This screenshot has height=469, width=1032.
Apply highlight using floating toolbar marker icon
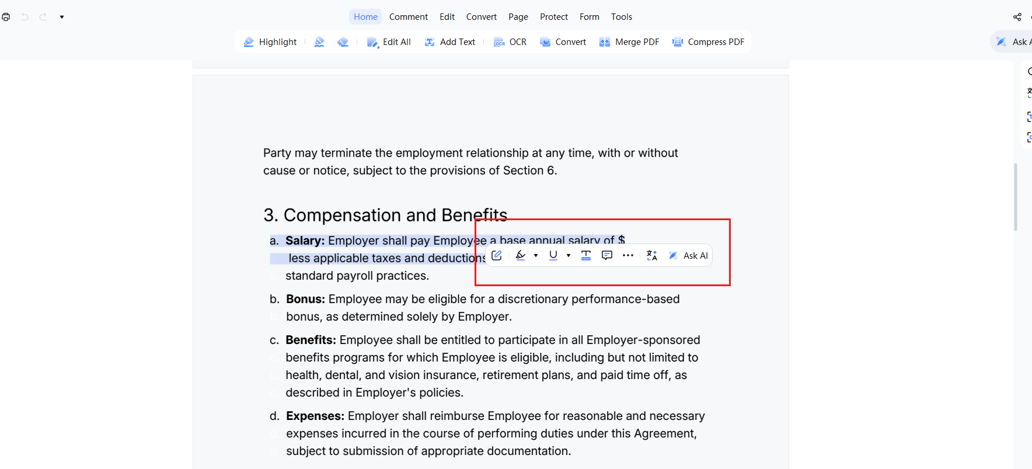pyautogui.click(x=521, y=255)
